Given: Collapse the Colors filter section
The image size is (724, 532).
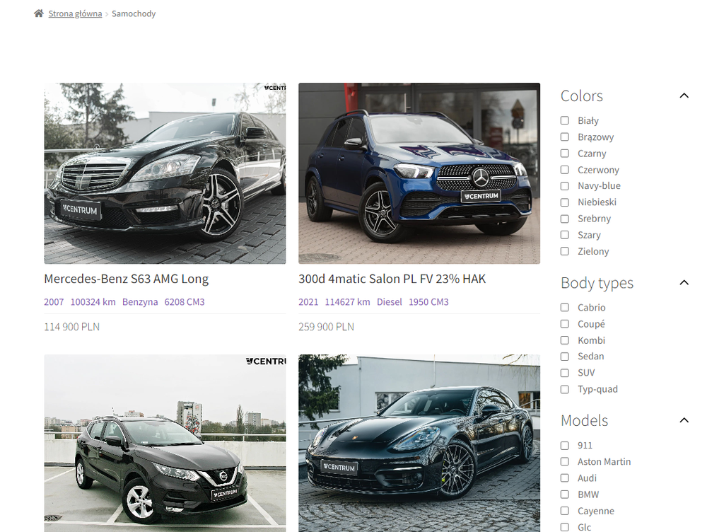Looking at the screenshot, I should click(x=684, y=96).
